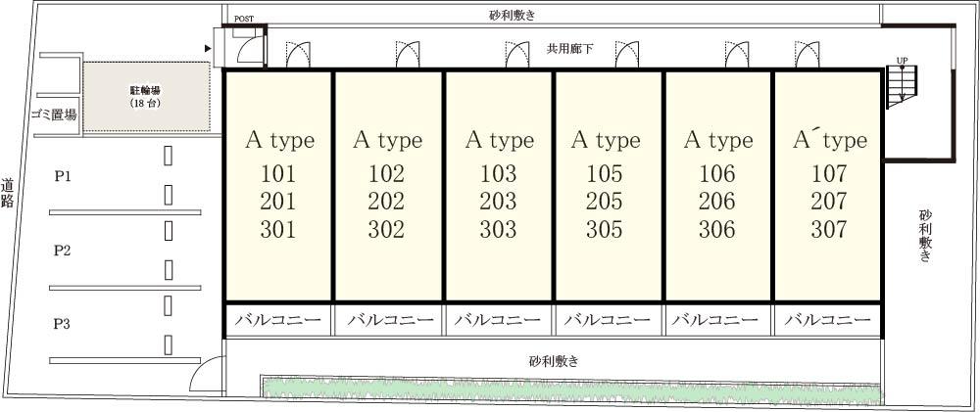Click the black entrance arrow marker by POST
Viewport: 980px width, 412px height.
[x=207, y=48]
